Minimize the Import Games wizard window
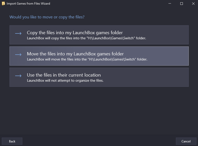 click(170, 4)
